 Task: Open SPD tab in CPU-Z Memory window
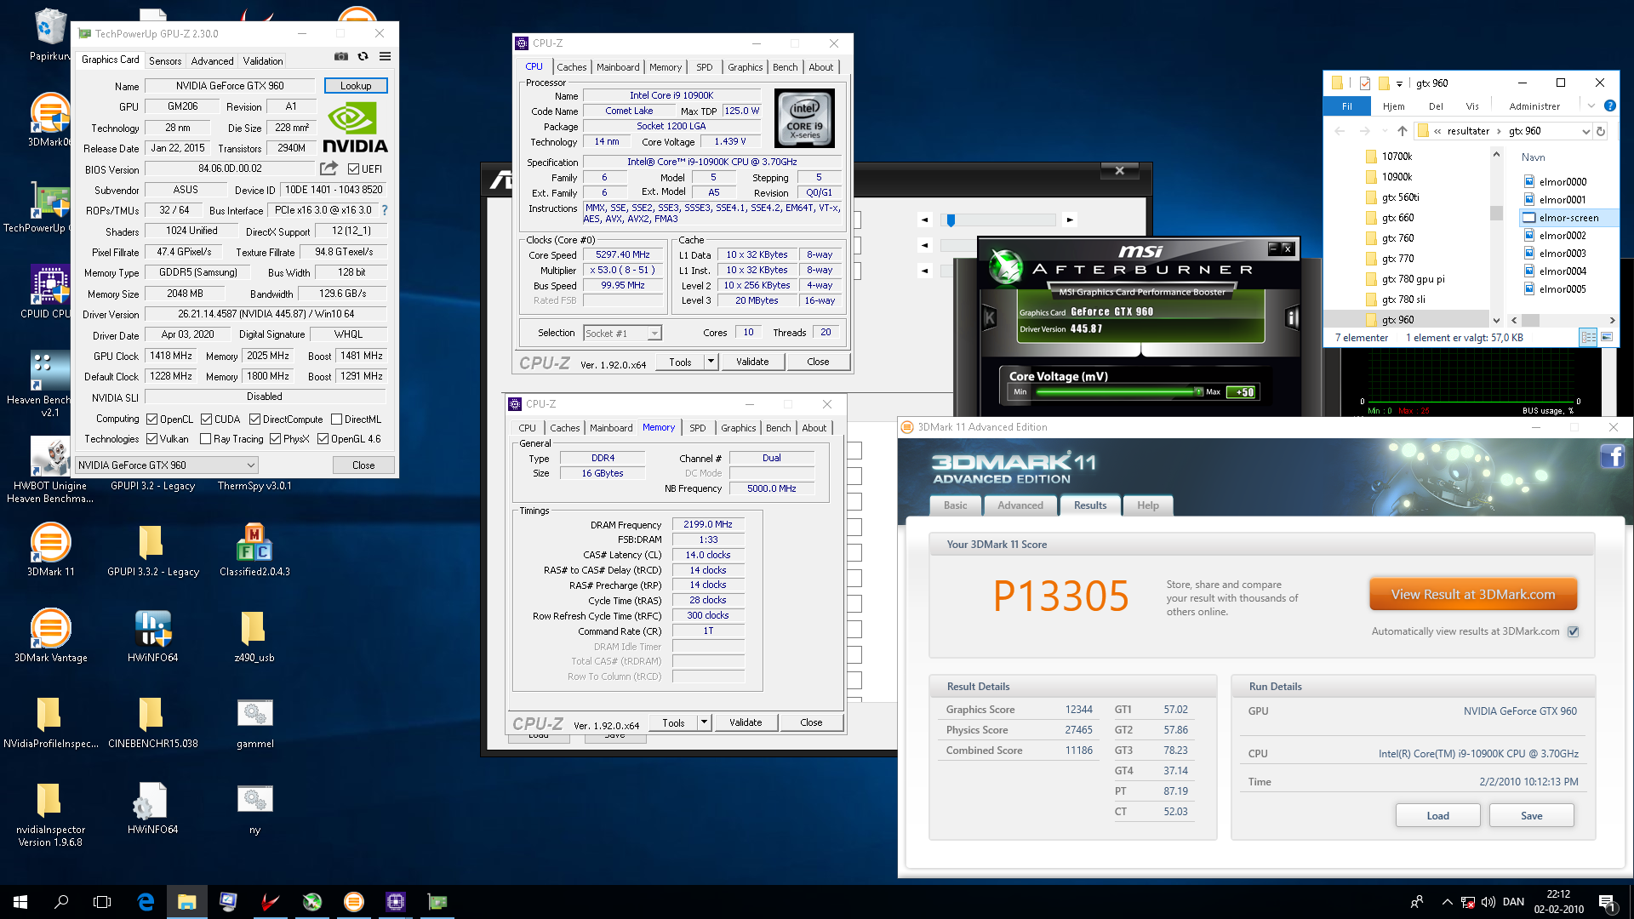click(x=698, y=428)
